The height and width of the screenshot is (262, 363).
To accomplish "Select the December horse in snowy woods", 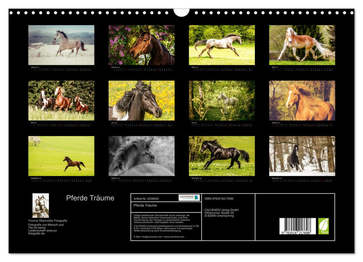I will coord(302,156).
